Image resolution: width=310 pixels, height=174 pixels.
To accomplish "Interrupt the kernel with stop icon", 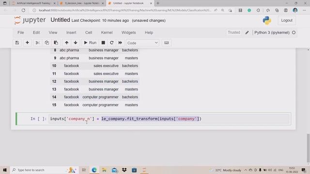I will 103,43.
